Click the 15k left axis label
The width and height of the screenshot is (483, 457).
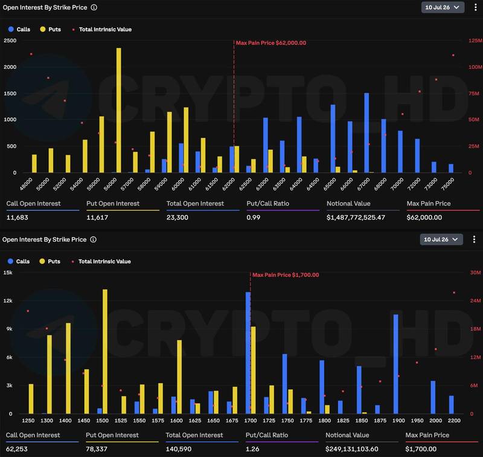point(8,272)
